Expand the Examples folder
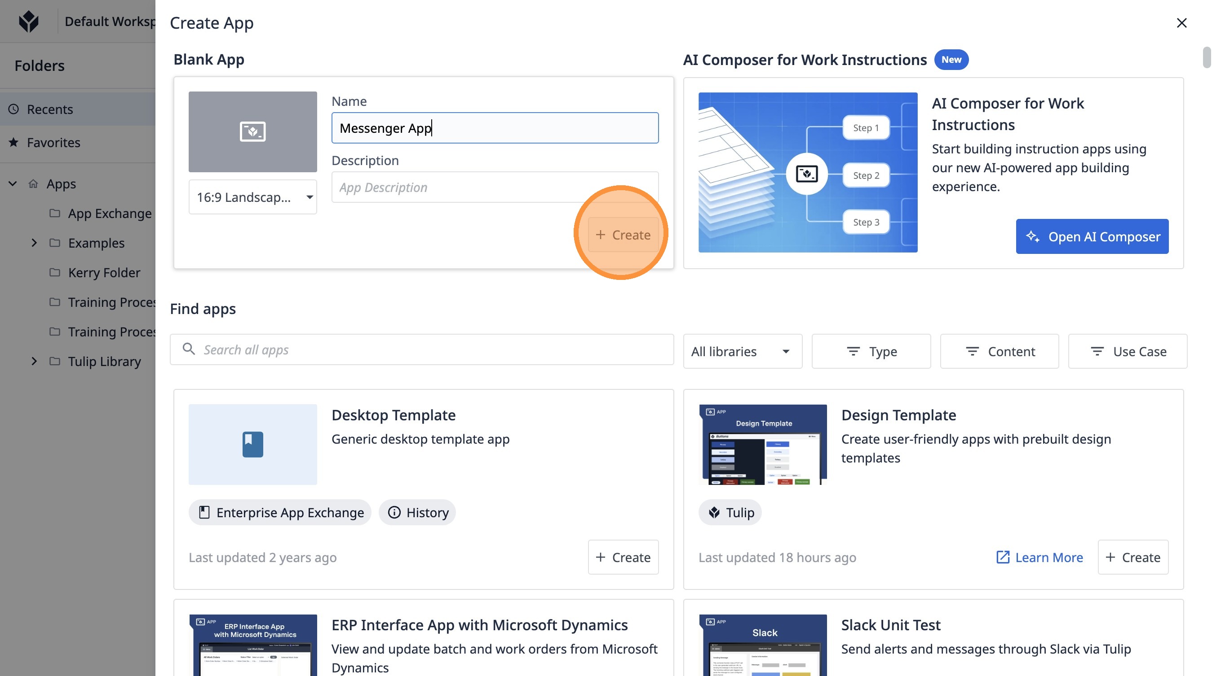The height and width of the screenshot is (676, 1212). click(x=34, y=242)
